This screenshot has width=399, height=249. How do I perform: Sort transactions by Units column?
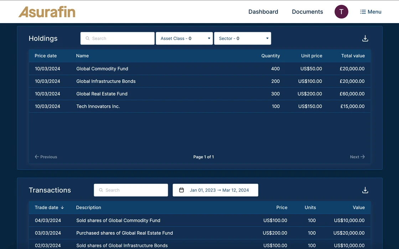(310, 208)
